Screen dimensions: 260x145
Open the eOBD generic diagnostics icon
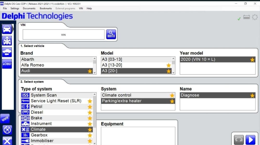(x=7, y=64)
